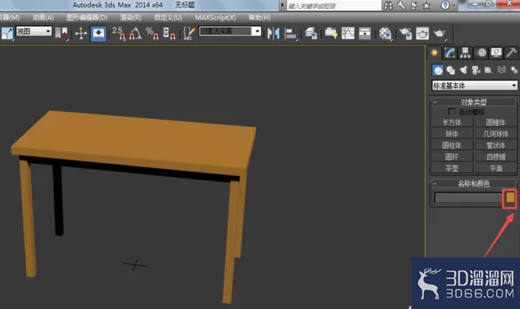Open the orange object color swatch

(510, 197)
